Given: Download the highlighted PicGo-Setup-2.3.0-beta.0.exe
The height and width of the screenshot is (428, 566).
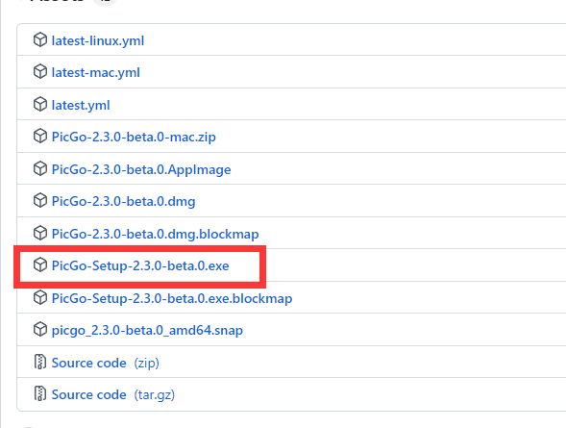Looking at the screenshot, I should coord(140,265).
